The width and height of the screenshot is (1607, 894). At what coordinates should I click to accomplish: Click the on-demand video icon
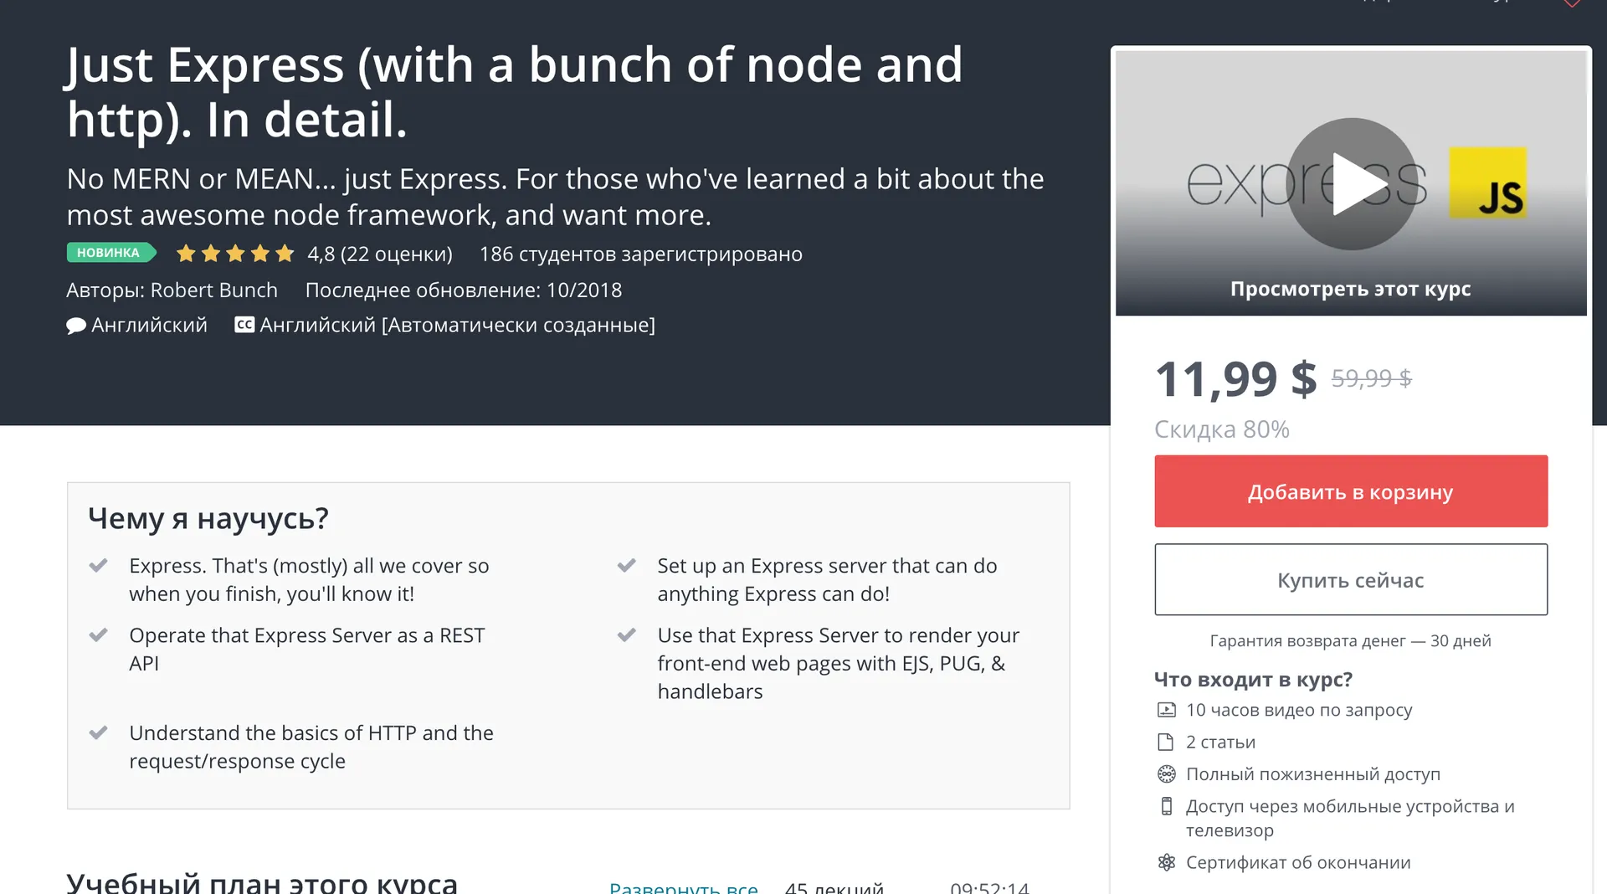(x=1166, y=711)
